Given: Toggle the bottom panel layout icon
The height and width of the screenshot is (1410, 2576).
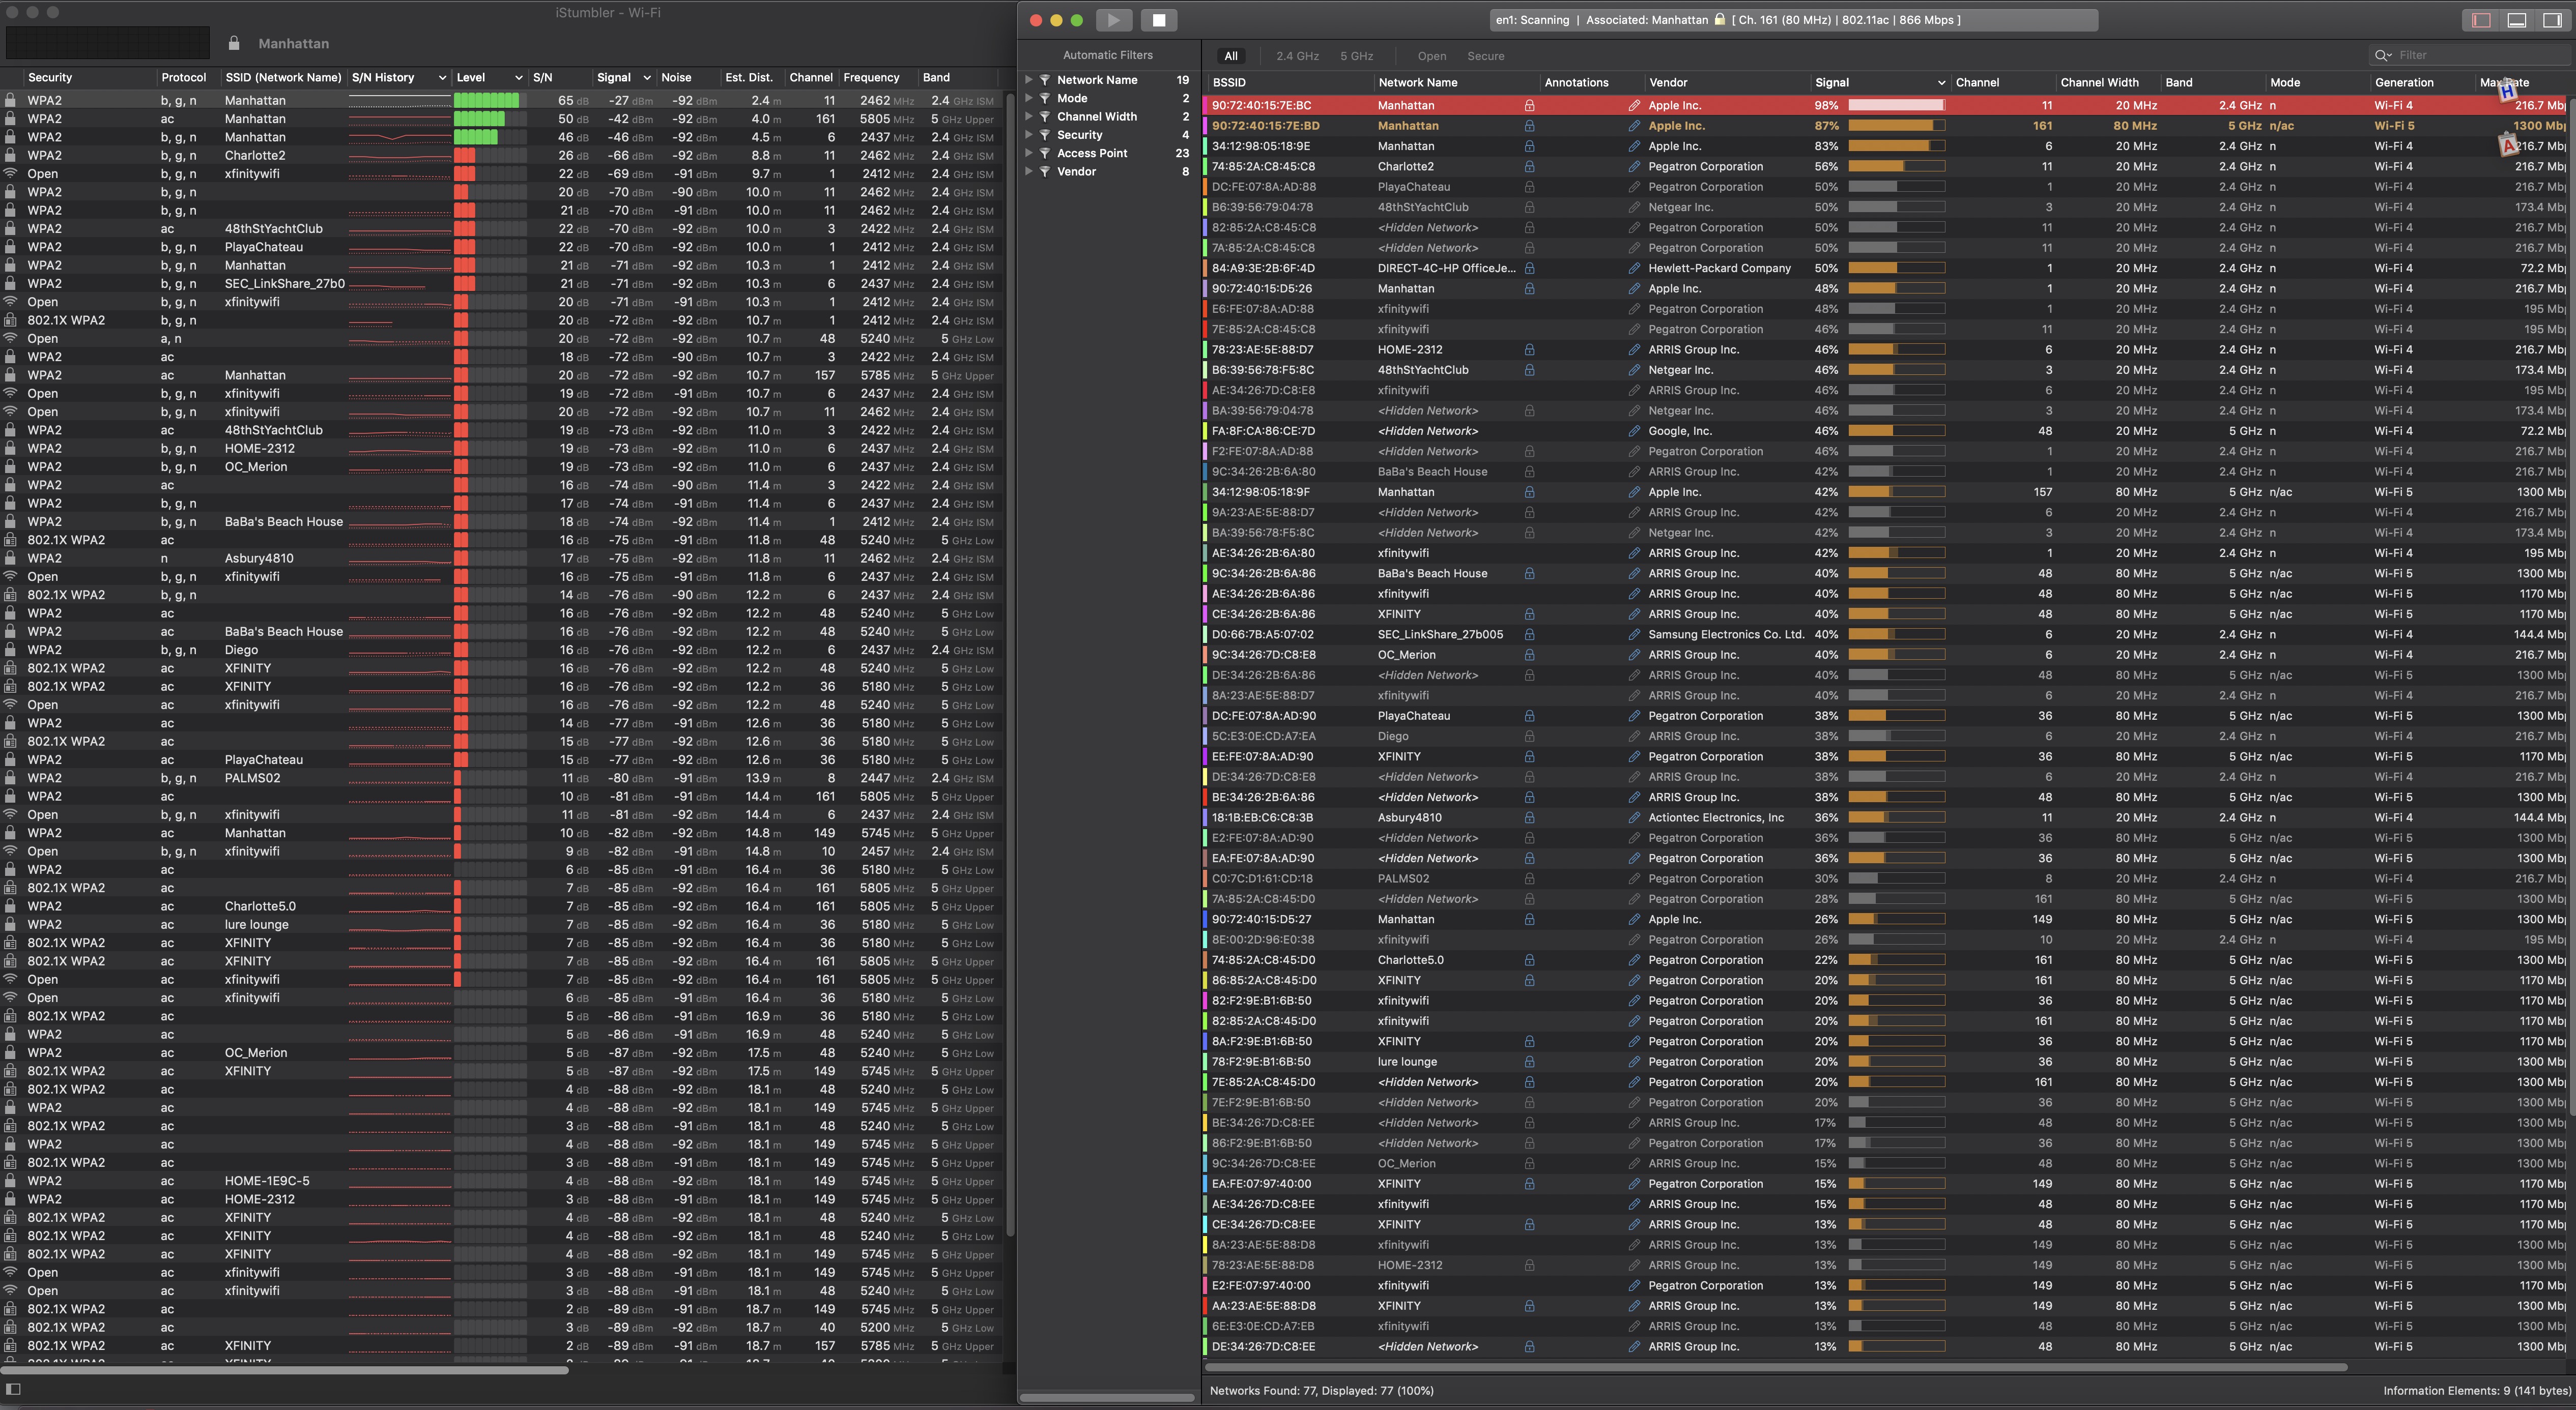Looking at the screenshot, I should pyautogui.click(x=2517, y=20).
